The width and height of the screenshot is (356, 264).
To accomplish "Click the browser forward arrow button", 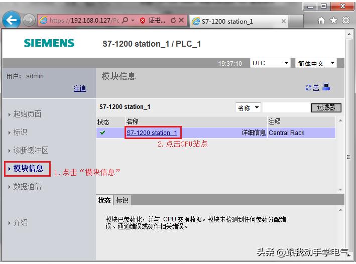I will pyautogui.click(x=29, y=20).
